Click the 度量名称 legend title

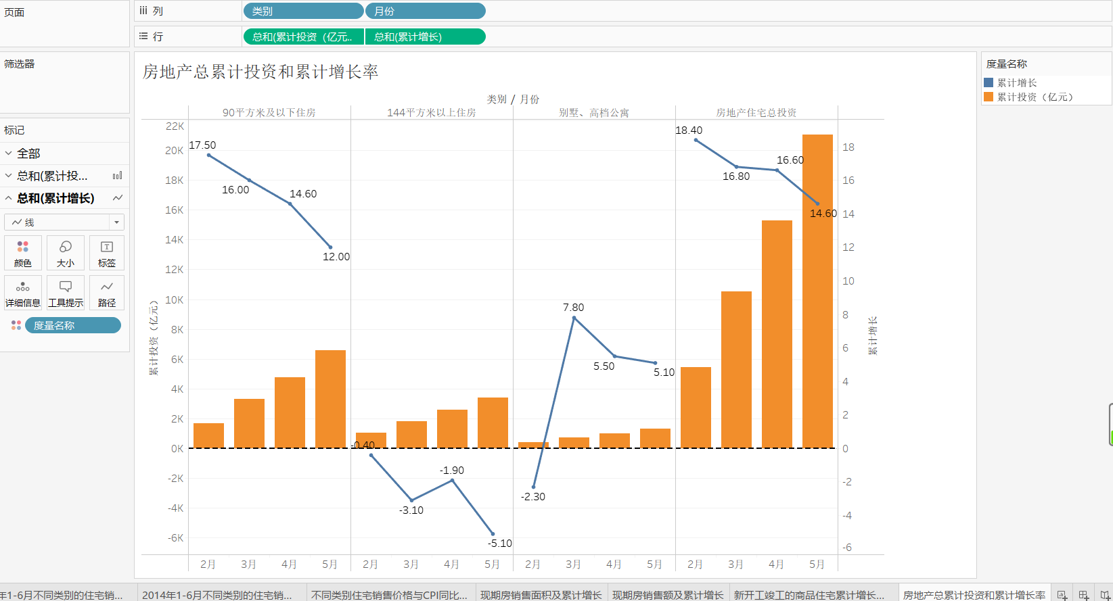click(1006, 64)
